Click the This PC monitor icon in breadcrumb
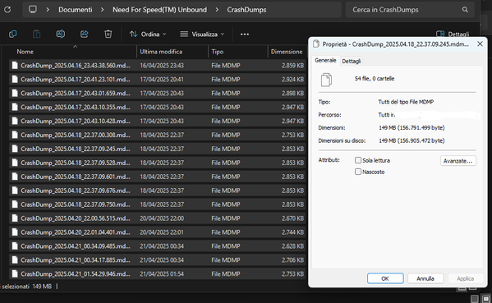This screenshot has height=303, width=492. click(x=33, y=9)
